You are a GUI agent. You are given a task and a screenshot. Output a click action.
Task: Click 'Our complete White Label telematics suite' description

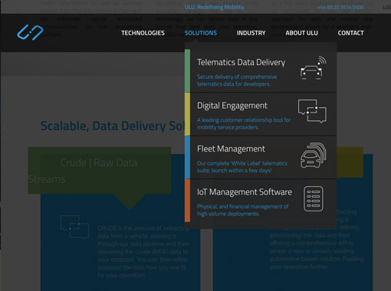click(x=242, y=167)
